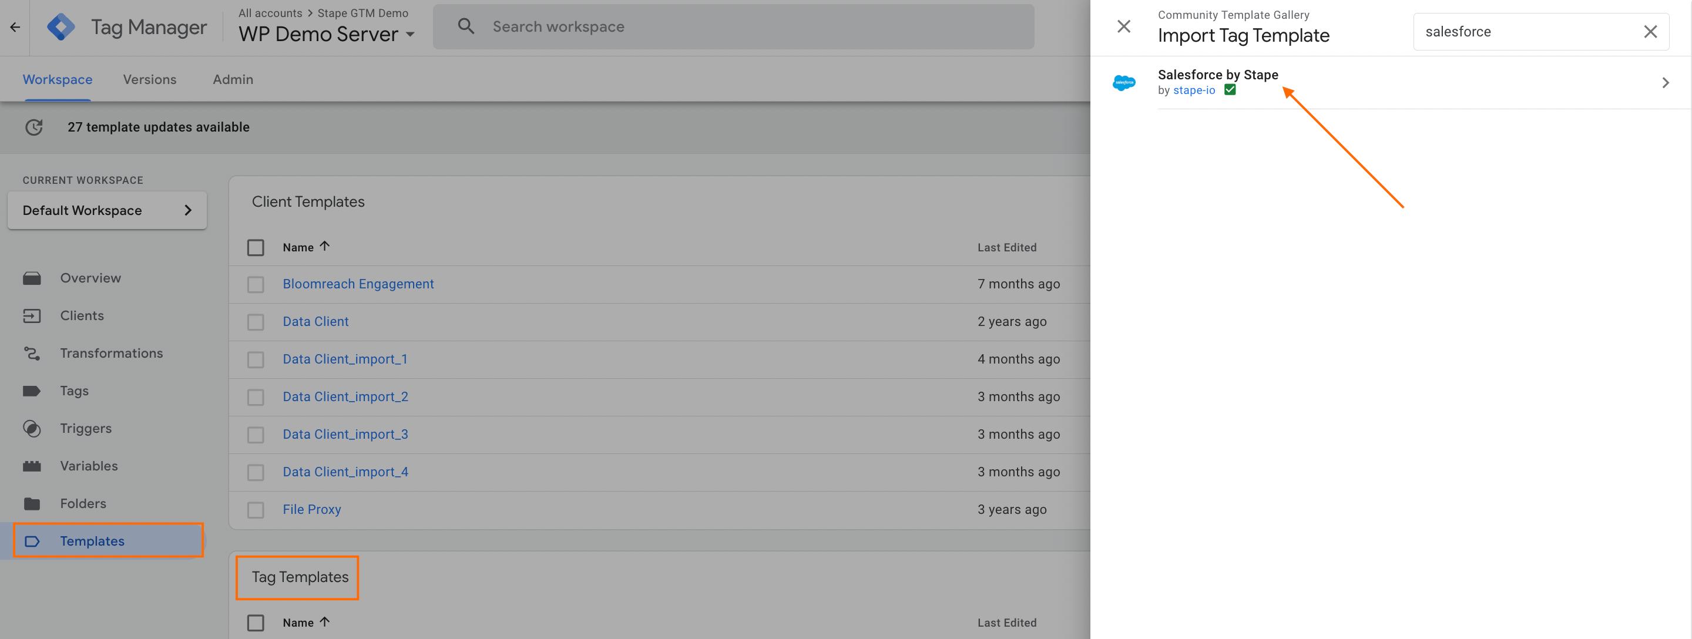Open the File Proxy template link
This screenshot has width=1692, height=639.
tap(312, 510)
